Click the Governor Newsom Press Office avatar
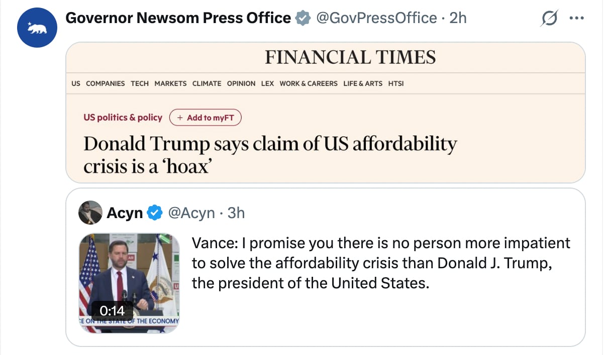Viewport: 604px width, 355px height. tap(38, 28)
